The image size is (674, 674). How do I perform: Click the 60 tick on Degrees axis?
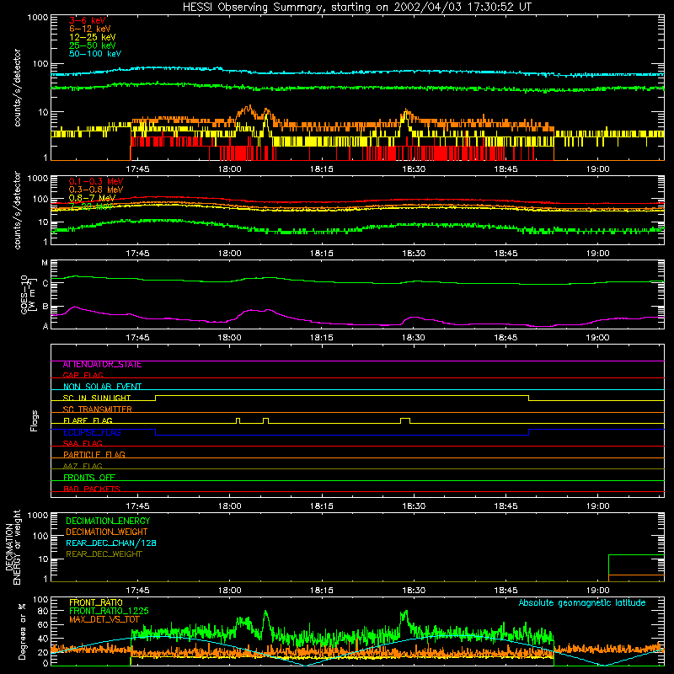43,624
